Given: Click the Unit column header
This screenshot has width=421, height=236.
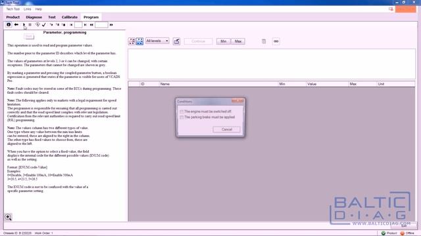Looking at the screenshot, I should pos(396,84).
